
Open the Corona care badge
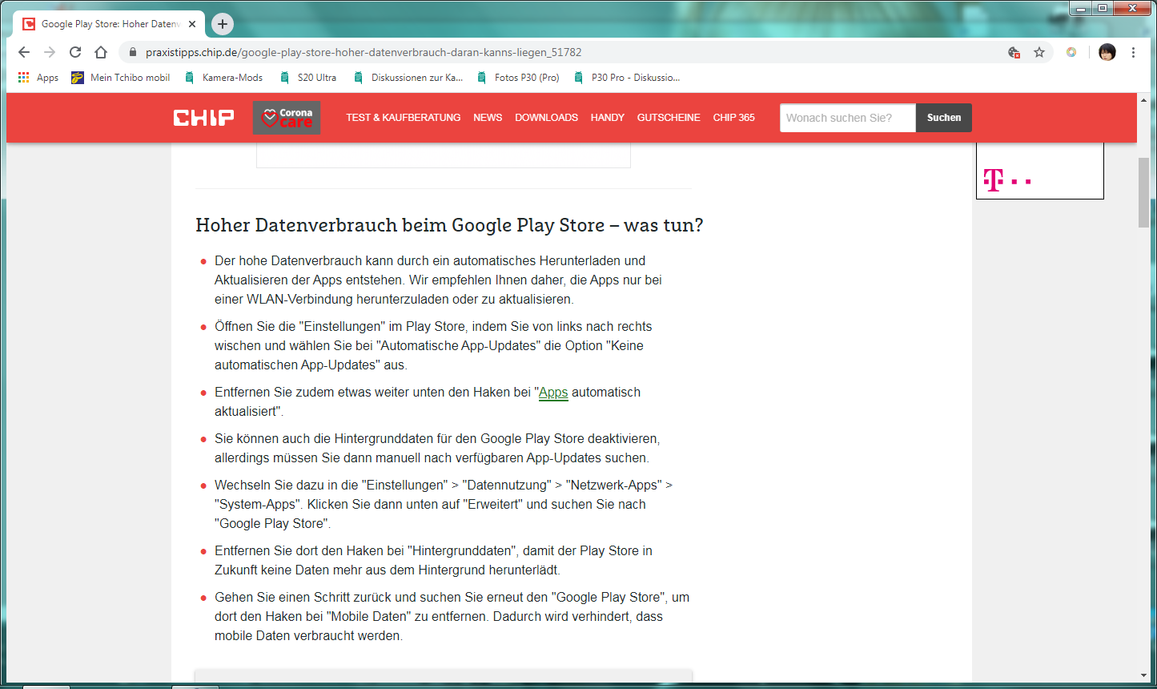(287, 118)
